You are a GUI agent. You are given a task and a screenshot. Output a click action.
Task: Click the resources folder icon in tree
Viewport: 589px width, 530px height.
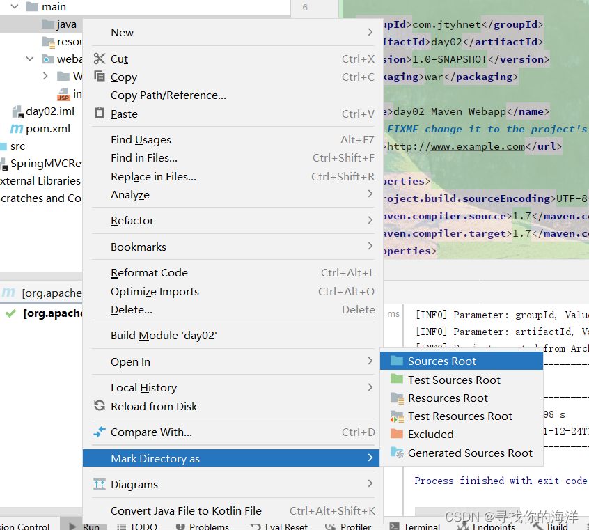tap(48, 42)
